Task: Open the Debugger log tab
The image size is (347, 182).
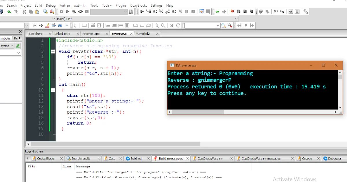Action: tap(334, 159)
